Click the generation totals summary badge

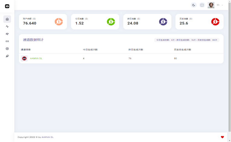187,40
